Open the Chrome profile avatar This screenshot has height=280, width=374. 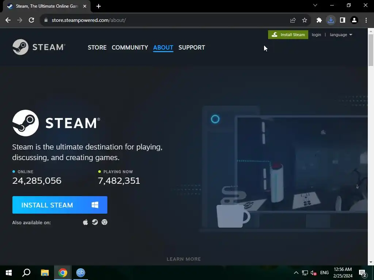click(x=354, y=20)
